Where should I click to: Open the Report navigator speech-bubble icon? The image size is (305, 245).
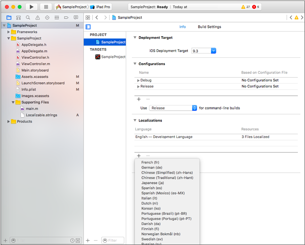[76, 17]
